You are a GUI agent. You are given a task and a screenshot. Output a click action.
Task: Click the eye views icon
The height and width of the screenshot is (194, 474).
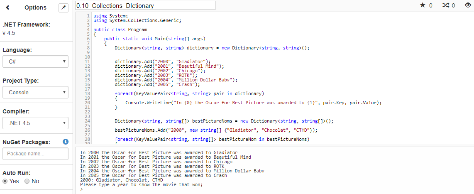pos(468,5)
